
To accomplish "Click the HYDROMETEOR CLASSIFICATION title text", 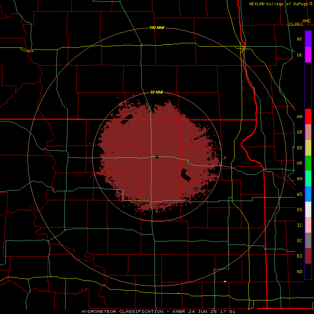I will pos(122,312).
